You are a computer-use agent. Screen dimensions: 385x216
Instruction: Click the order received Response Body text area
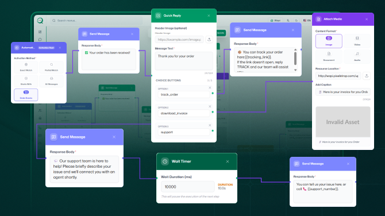tap(109, 59)
